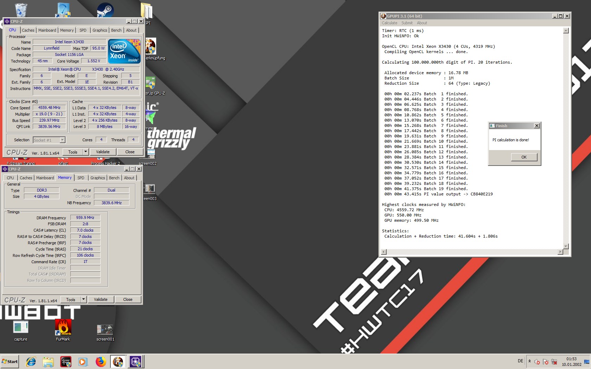Click the upper CPU-Z window title icon
The width and height of the screenshot is (591, 369).
point(7,21)
